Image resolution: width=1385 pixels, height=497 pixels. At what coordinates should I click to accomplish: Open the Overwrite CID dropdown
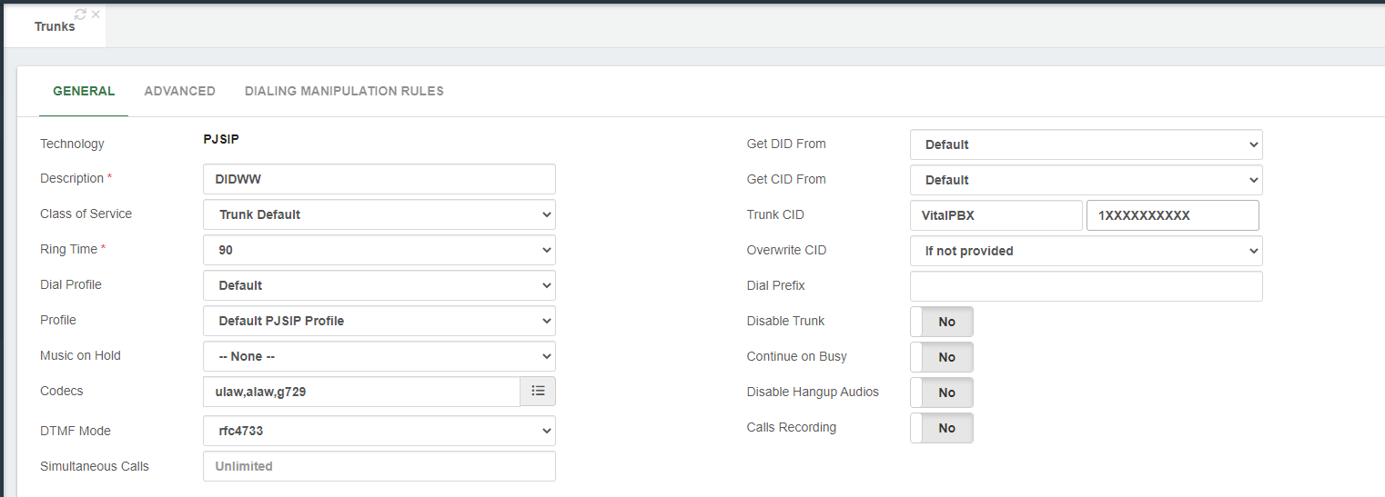point(1086,251)
